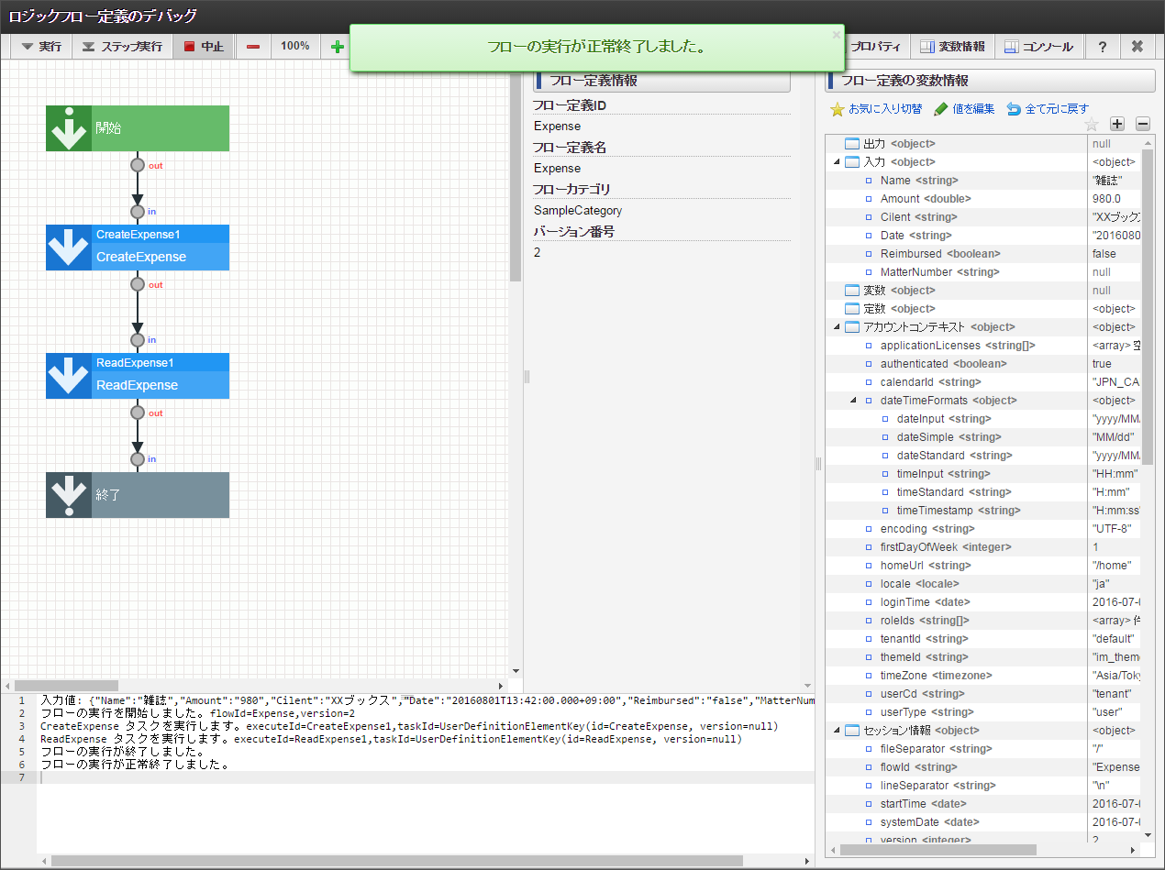Click the お気に入り切替 favorites toggle link

pos(876,109)
